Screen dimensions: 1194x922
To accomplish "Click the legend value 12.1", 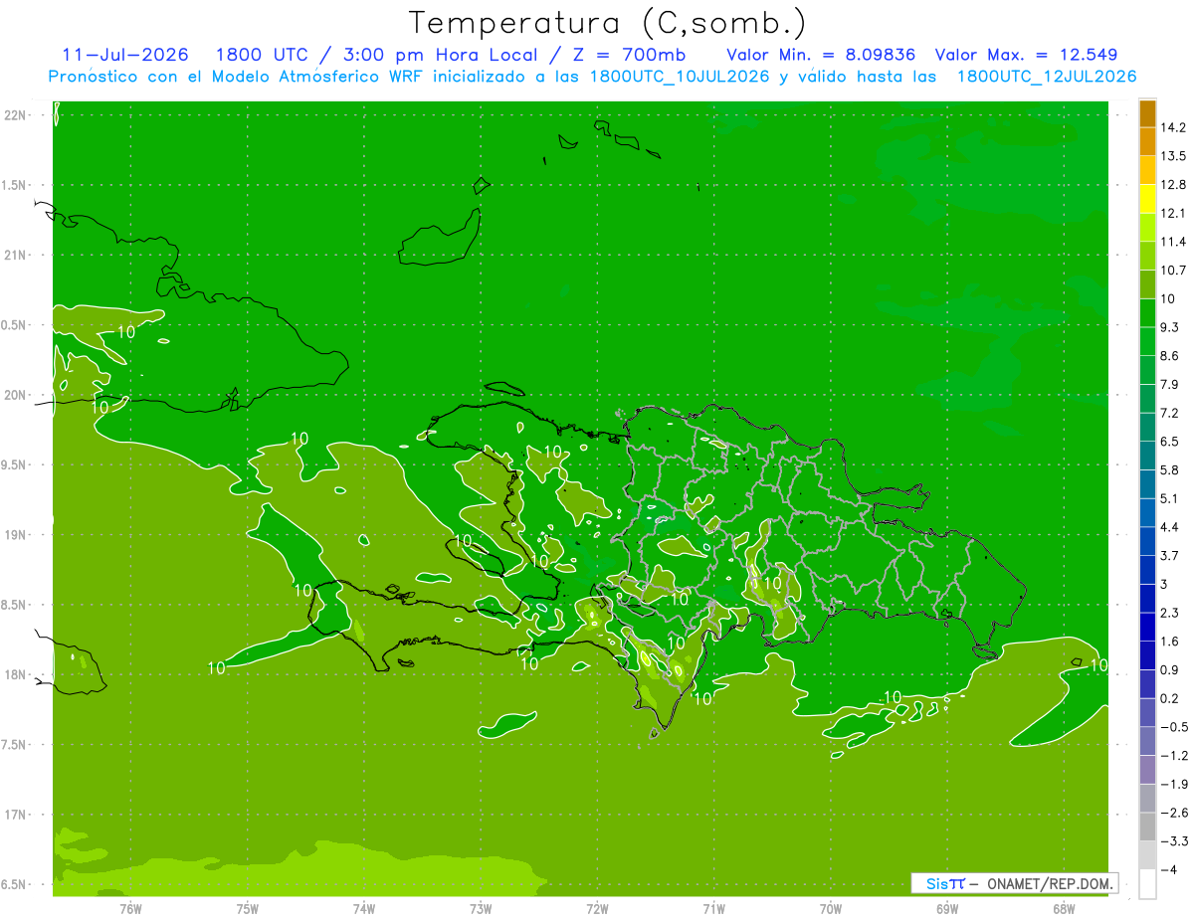I will [1174, 213].
